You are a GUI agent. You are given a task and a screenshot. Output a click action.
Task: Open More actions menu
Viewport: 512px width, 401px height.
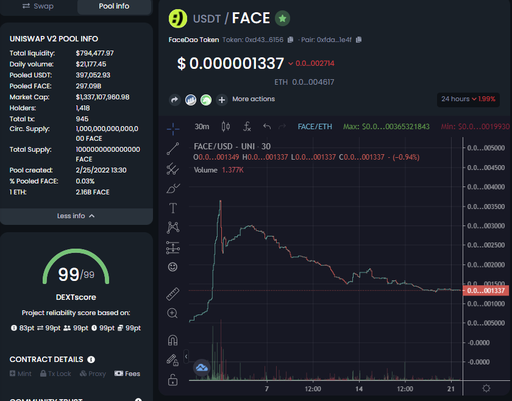point(254,99)
